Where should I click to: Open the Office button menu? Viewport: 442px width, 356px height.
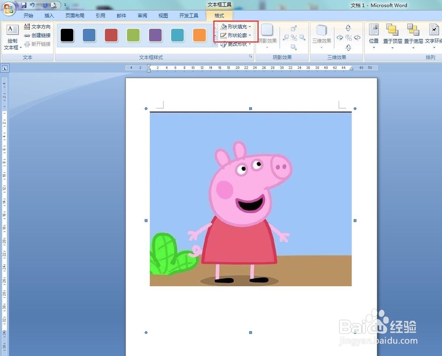pyautogui.click(x=8, y=8)
